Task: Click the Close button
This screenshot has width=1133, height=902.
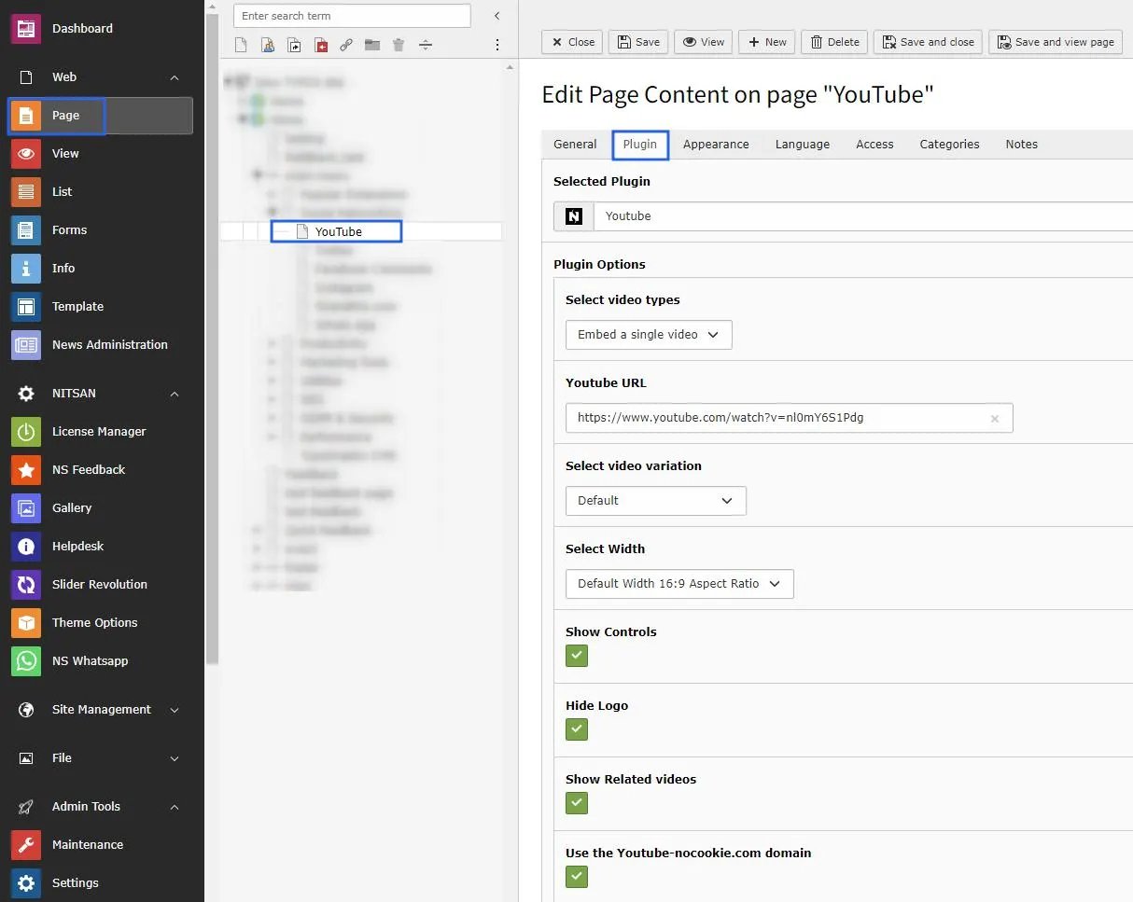Action: (572, 42)
